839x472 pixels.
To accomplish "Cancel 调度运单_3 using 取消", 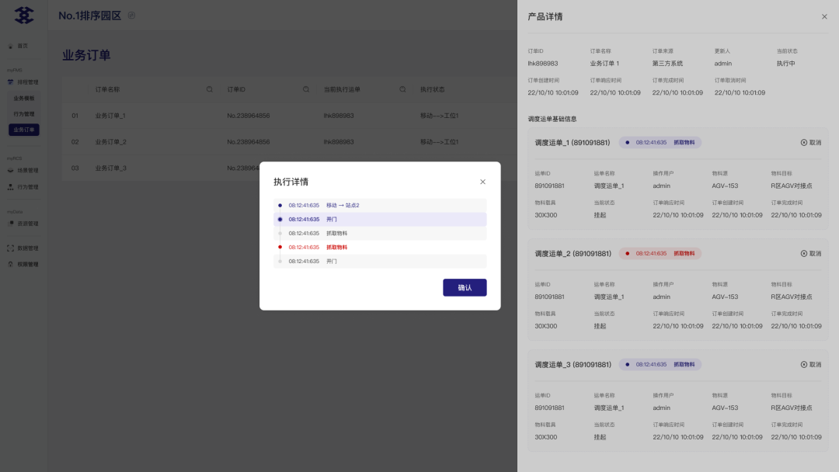I will click(x=810, y=365).
